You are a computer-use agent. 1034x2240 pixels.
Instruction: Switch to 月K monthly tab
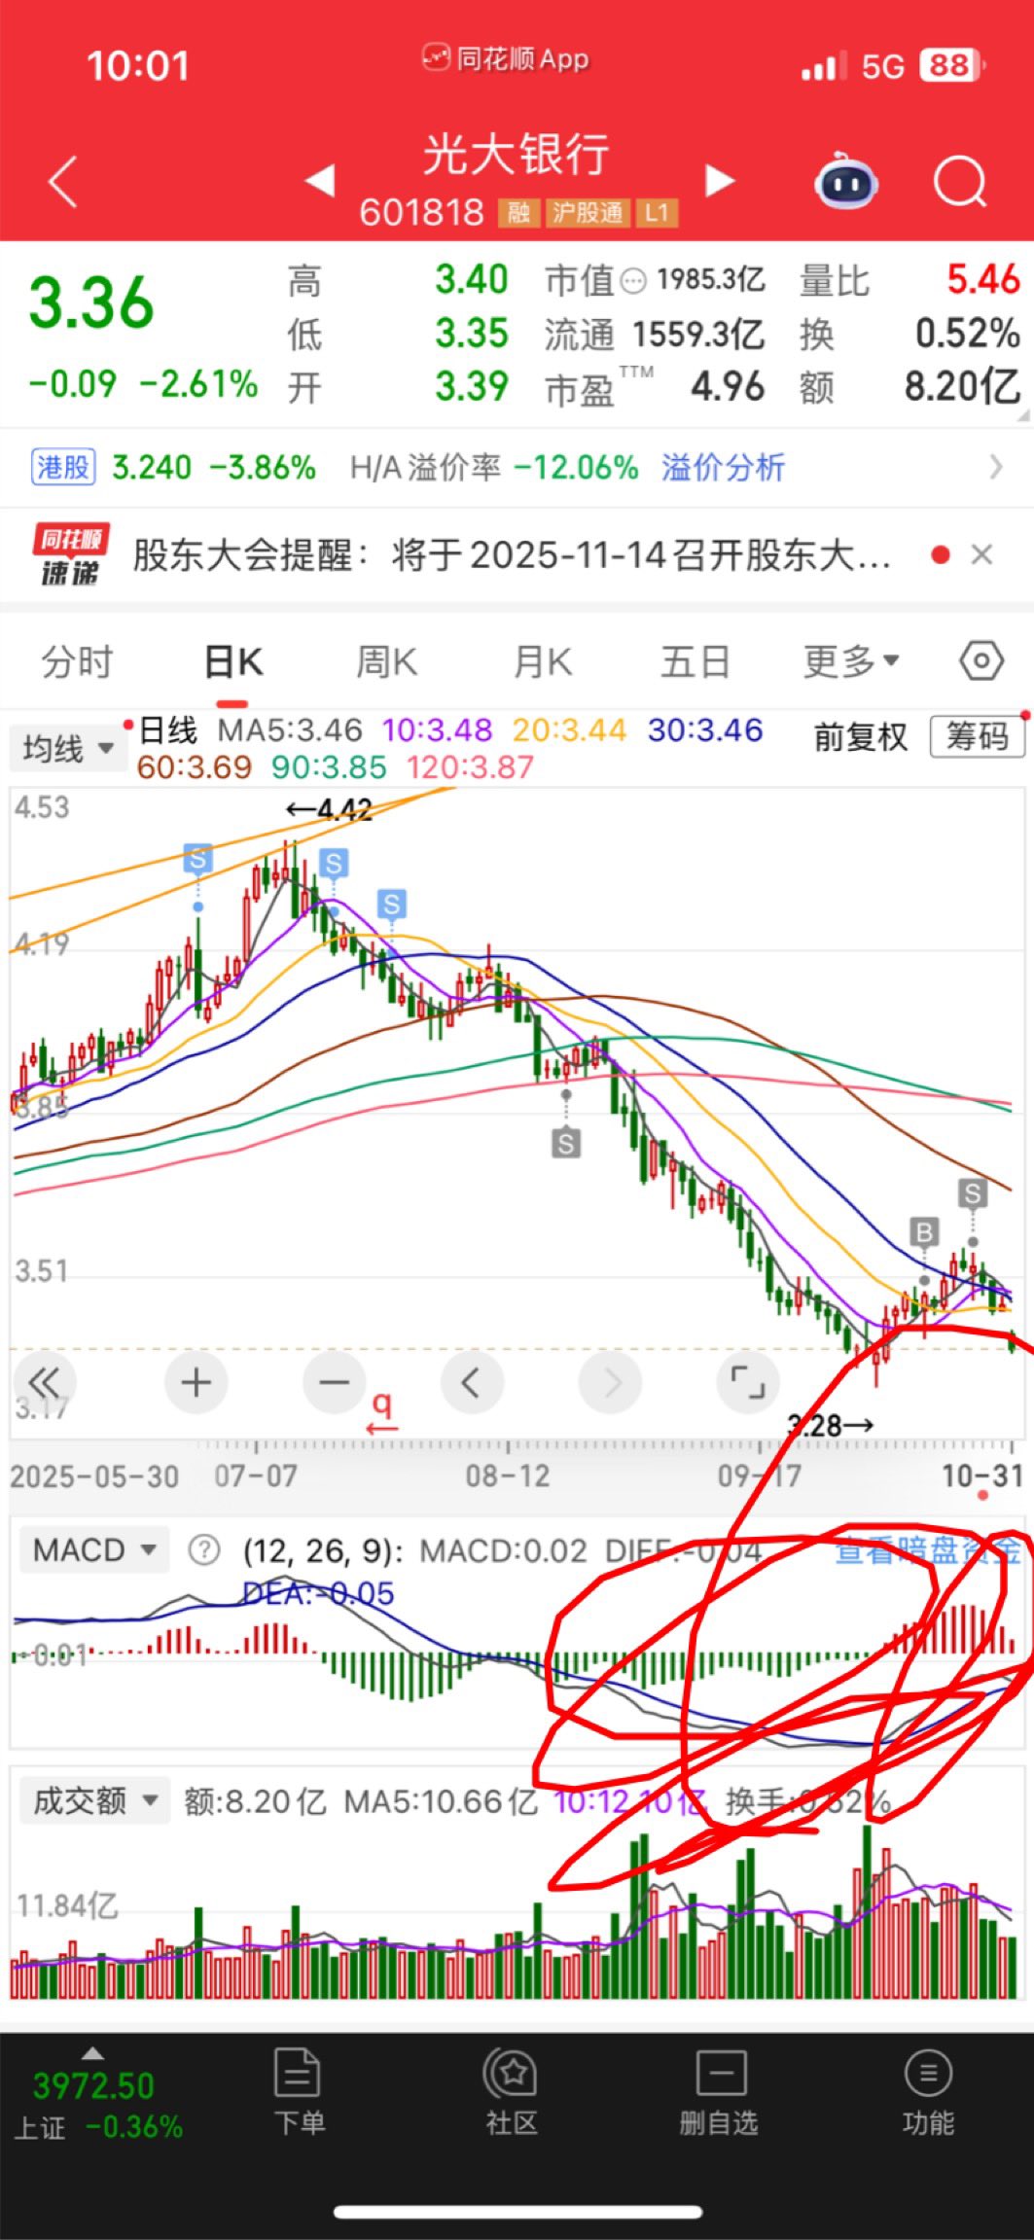pos(542,662)
